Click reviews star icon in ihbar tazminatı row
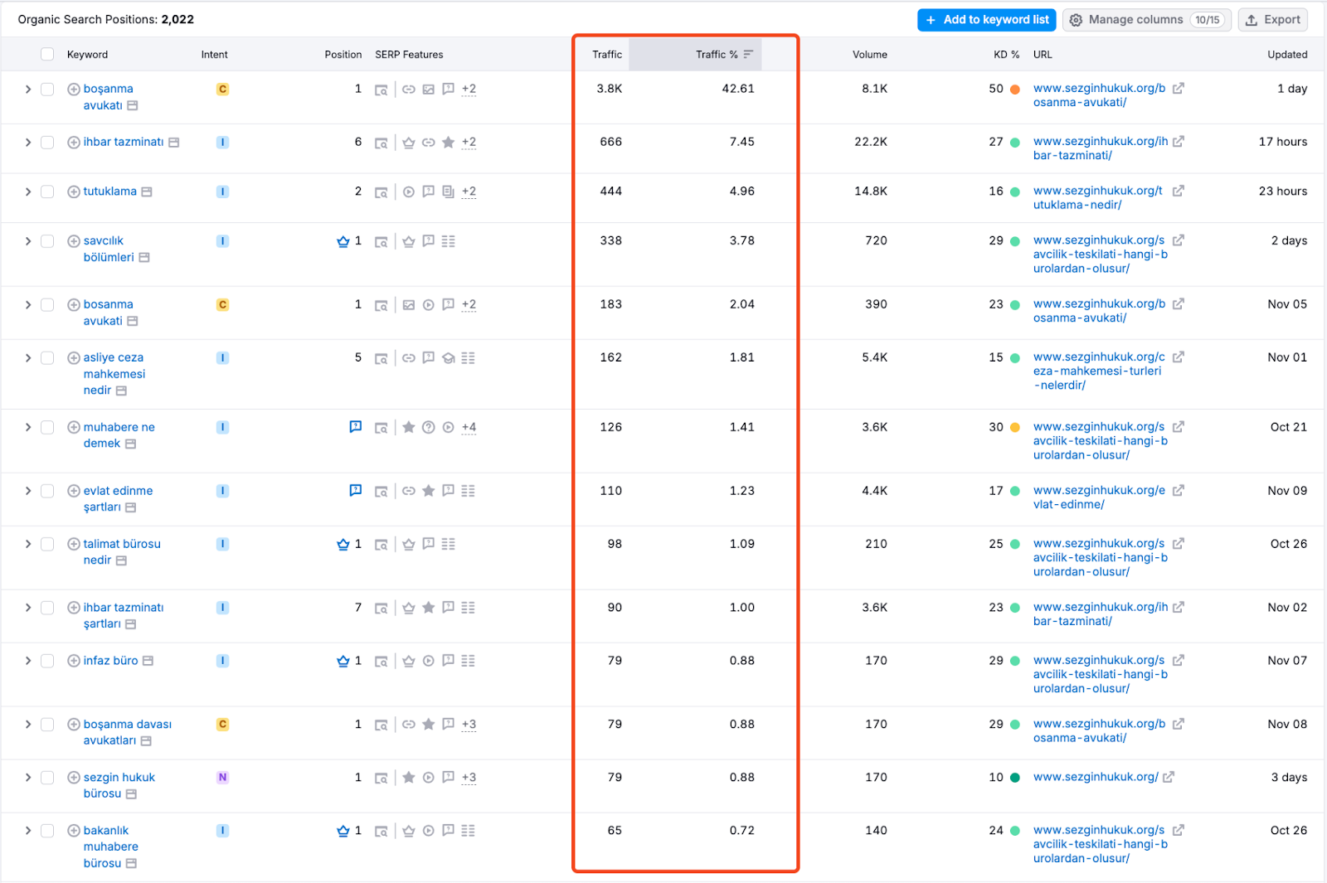The width and height of the screenshot is (1327, 883). click(448, 142)
